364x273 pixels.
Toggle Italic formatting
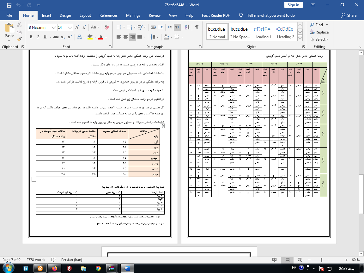38,37
